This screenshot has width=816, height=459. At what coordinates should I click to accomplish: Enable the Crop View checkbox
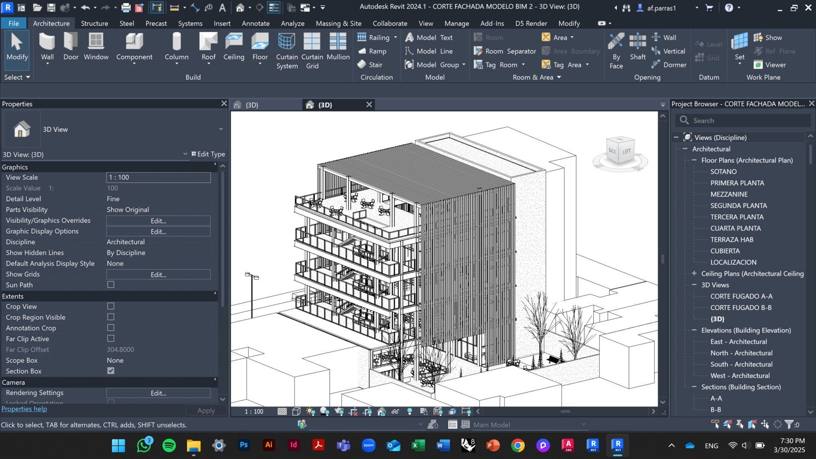click(111, 306)
